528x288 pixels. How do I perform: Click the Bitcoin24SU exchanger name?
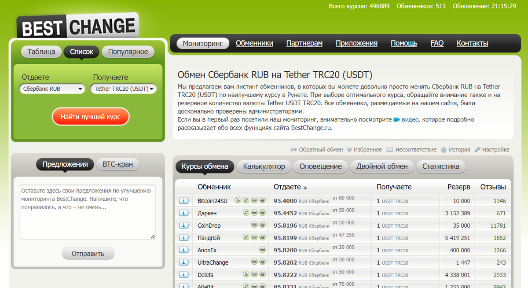click(213, 201)
